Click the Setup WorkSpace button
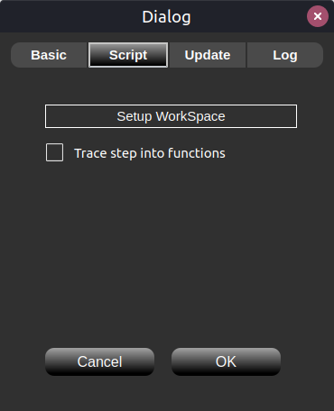Viewport: 334px width, 411px height. click(x=171, y=116)
